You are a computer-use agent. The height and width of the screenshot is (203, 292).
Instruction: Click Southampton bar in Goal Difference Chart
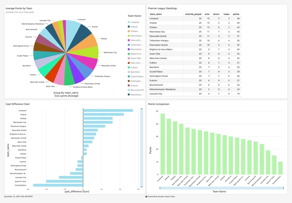pyautogui.click(x=58, y=185)
